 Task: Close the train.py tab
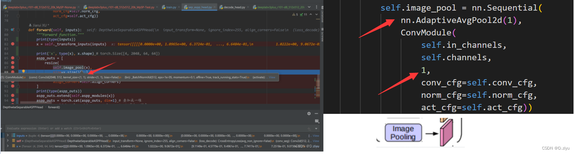click(x=179, y=7)
